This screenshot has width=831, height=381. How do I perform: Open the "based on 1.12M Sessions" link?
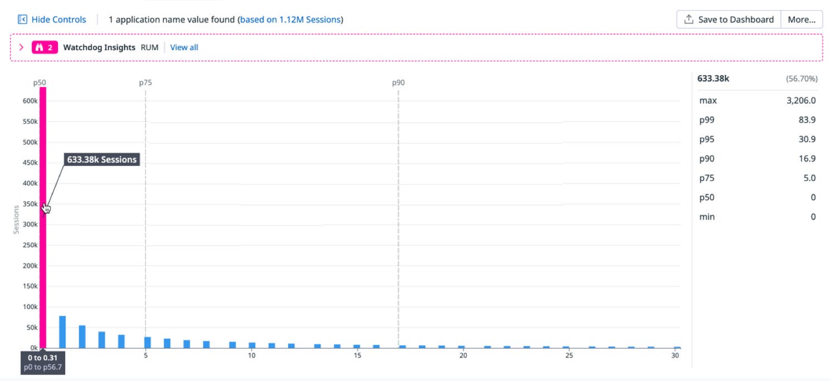pos(290,19)
